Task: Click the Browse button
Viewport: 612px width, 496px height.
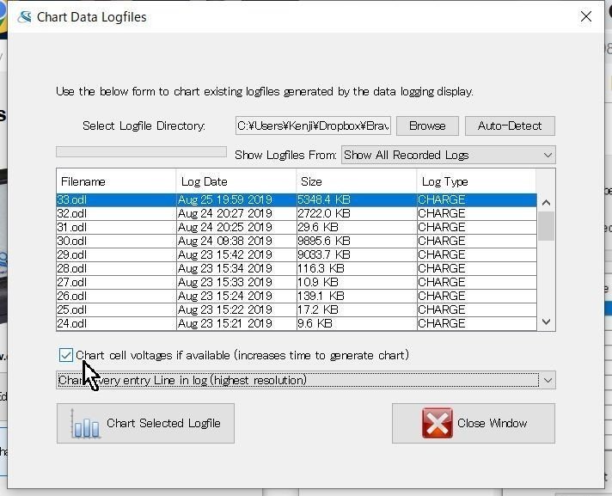Action: coord(427,126)
